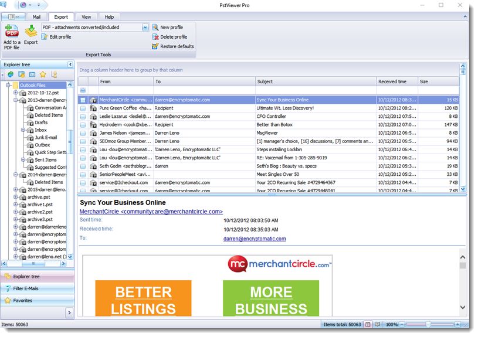Expand the Sent Items folder node
478x337 pixels.
coord(23,159)
